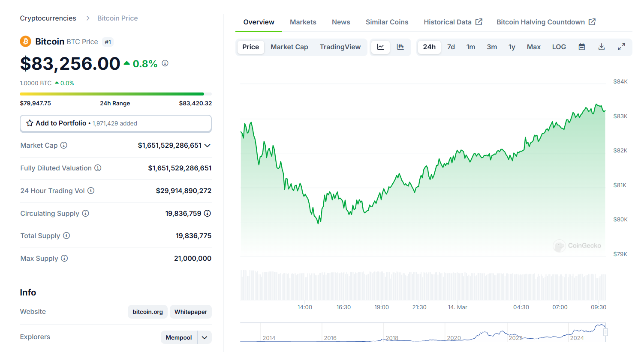
Task: Click the 09:30 time axis label
Action: [599, 307]
